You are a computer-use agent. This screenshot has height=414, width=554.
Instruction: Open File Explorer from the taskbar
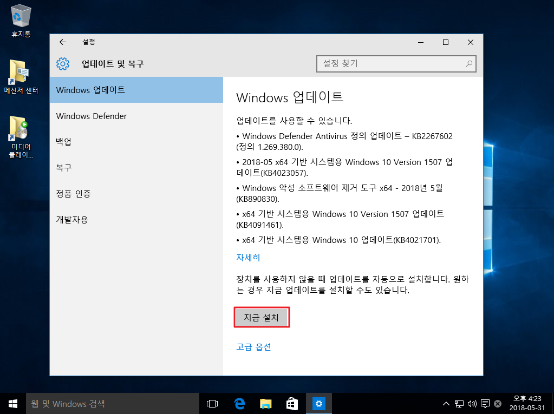click(266, 403)
